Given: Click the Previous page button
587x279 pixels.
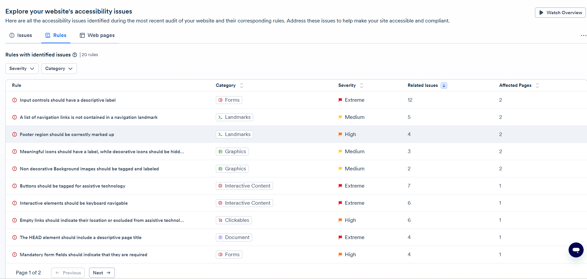Looking at the screenshot, I should [68, 273].
